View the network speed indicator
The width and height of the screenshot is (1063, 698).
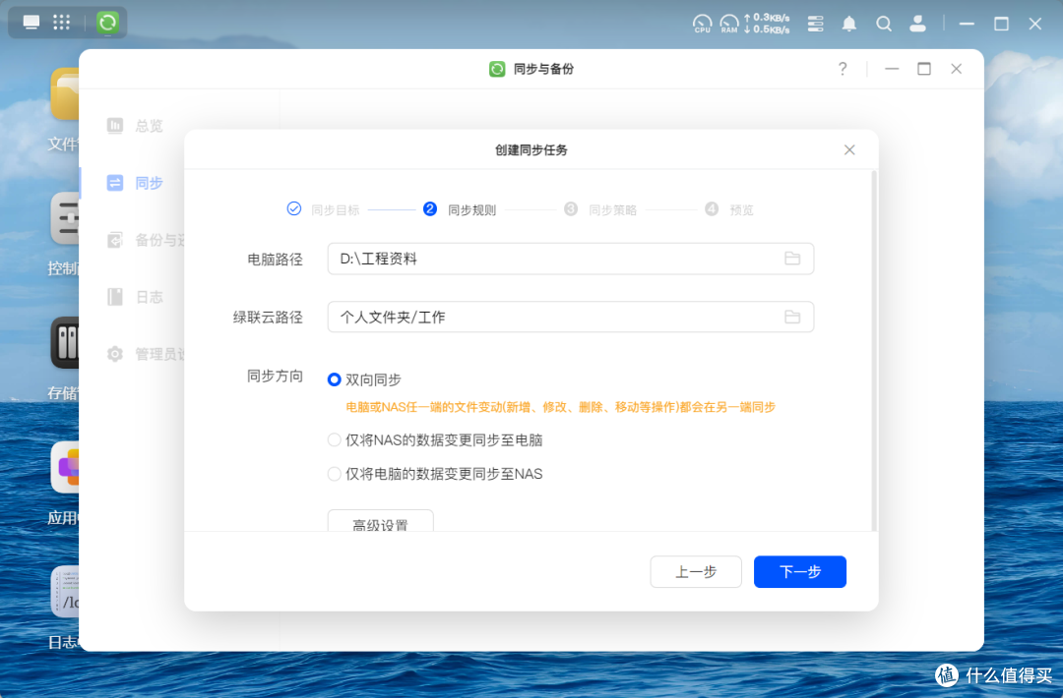[x=767, y=24]
